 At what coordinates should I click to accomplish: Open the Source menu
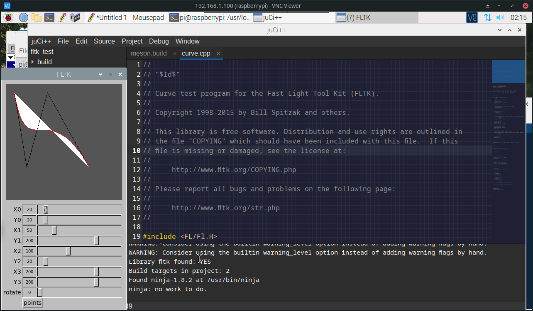coord(104,41)
